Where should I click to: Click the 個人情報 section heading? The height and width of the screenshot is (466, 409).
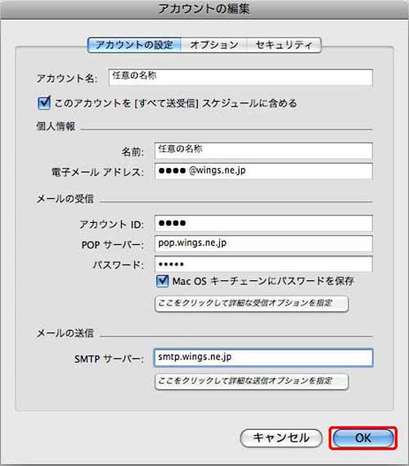[x=56, y=126]
